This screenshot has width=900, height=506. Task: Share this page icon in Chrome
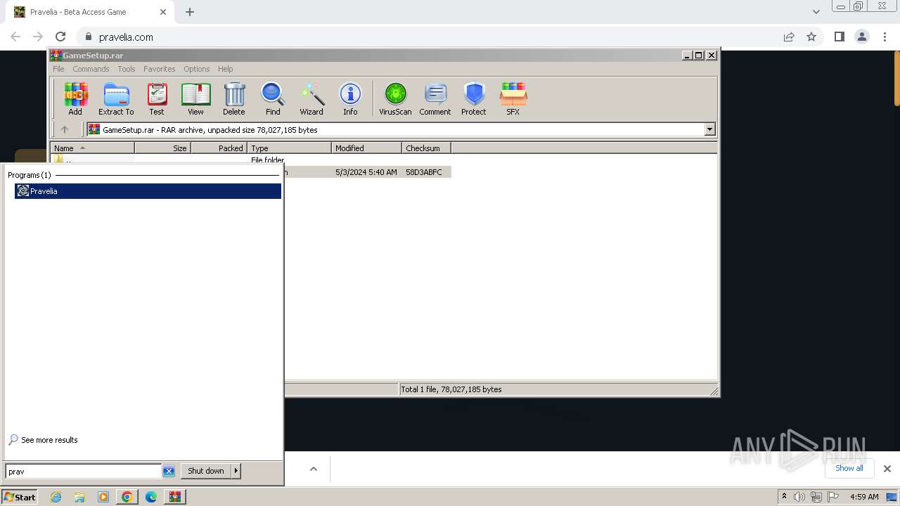pyautogui.click(x=789, y=37)
